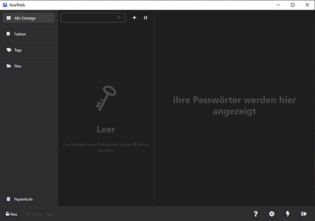Click the KeeWeb title bar app icon

point(5,5)
